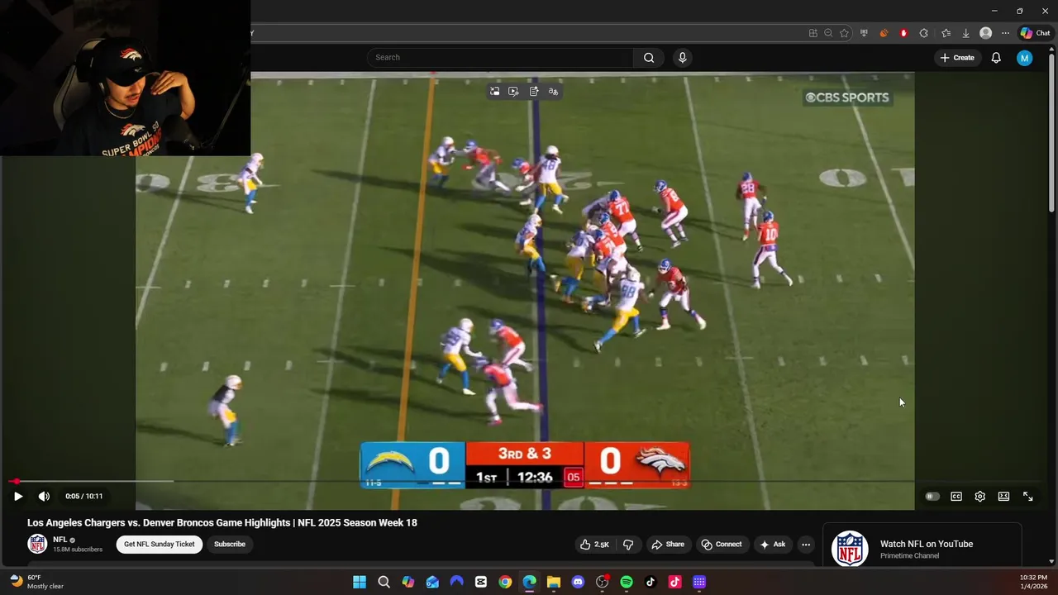Click the translate overlay icon on video
The height and width of the screenshot is (595, 1058).
click(x=554, y=92)
